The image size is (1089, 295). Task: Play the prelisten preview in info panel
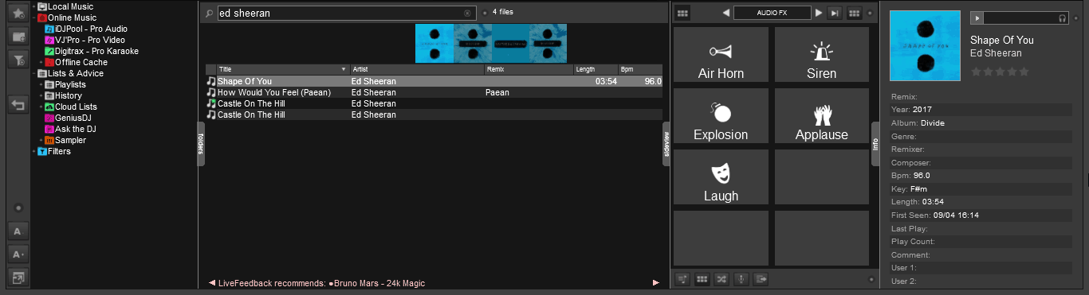(x=977, y=17)
